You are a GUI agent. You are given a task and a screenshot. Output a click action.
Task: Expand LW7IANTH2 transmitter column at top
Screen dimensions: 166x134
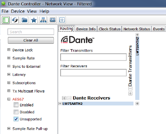[x=137, y=35]
